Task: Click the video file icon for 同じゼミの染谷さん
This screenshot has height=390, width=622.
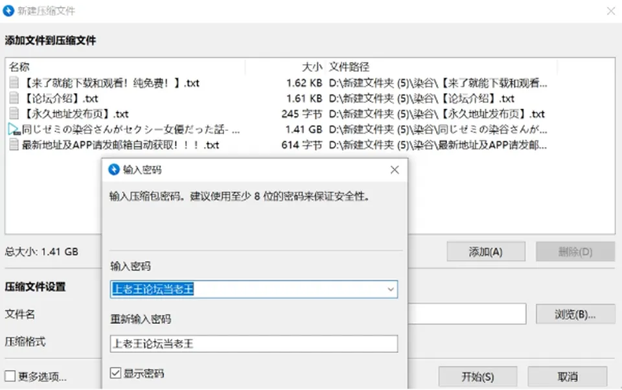Action: tap(14, 130)
